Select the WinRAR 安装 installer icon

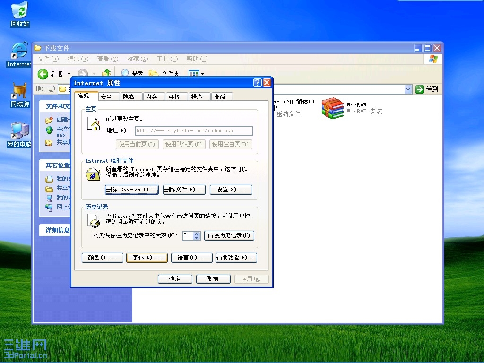tap(332, 108)
